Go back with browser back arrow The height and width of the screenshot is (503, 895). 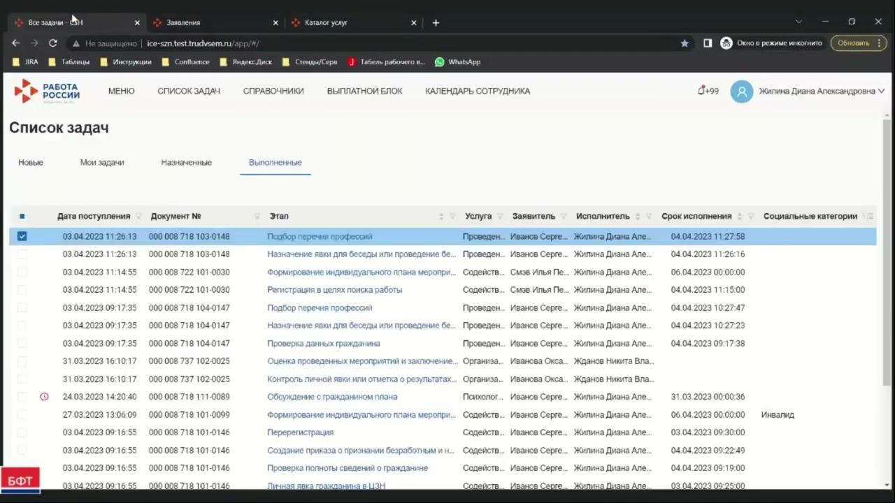click(16, 43)
